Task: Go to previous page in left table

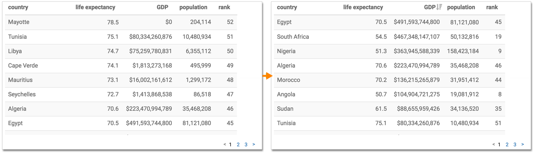Action: 225,145
